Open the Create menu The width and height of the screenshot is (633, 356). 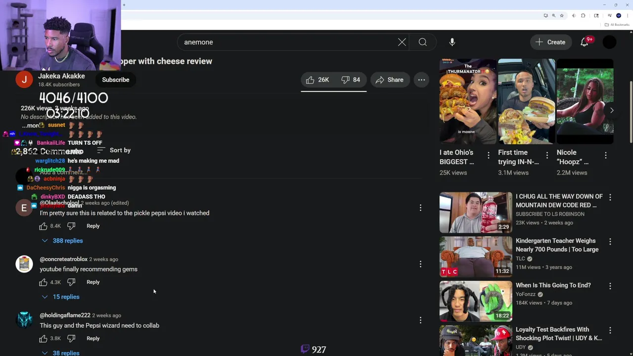[550, 42]
